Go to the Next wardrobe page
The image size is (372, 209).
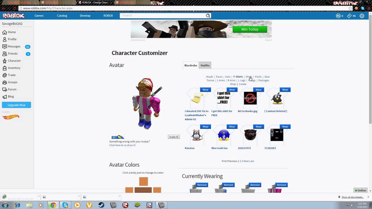(246, 161)
